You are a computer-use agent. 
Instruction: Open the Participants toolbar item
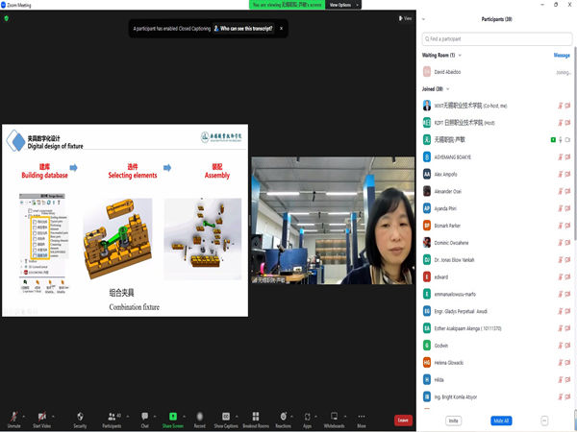[112, 418]
